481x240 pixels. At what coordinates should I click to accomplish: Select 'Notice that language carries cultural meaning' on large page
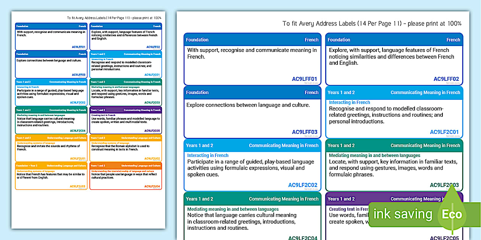coord(242,222)
